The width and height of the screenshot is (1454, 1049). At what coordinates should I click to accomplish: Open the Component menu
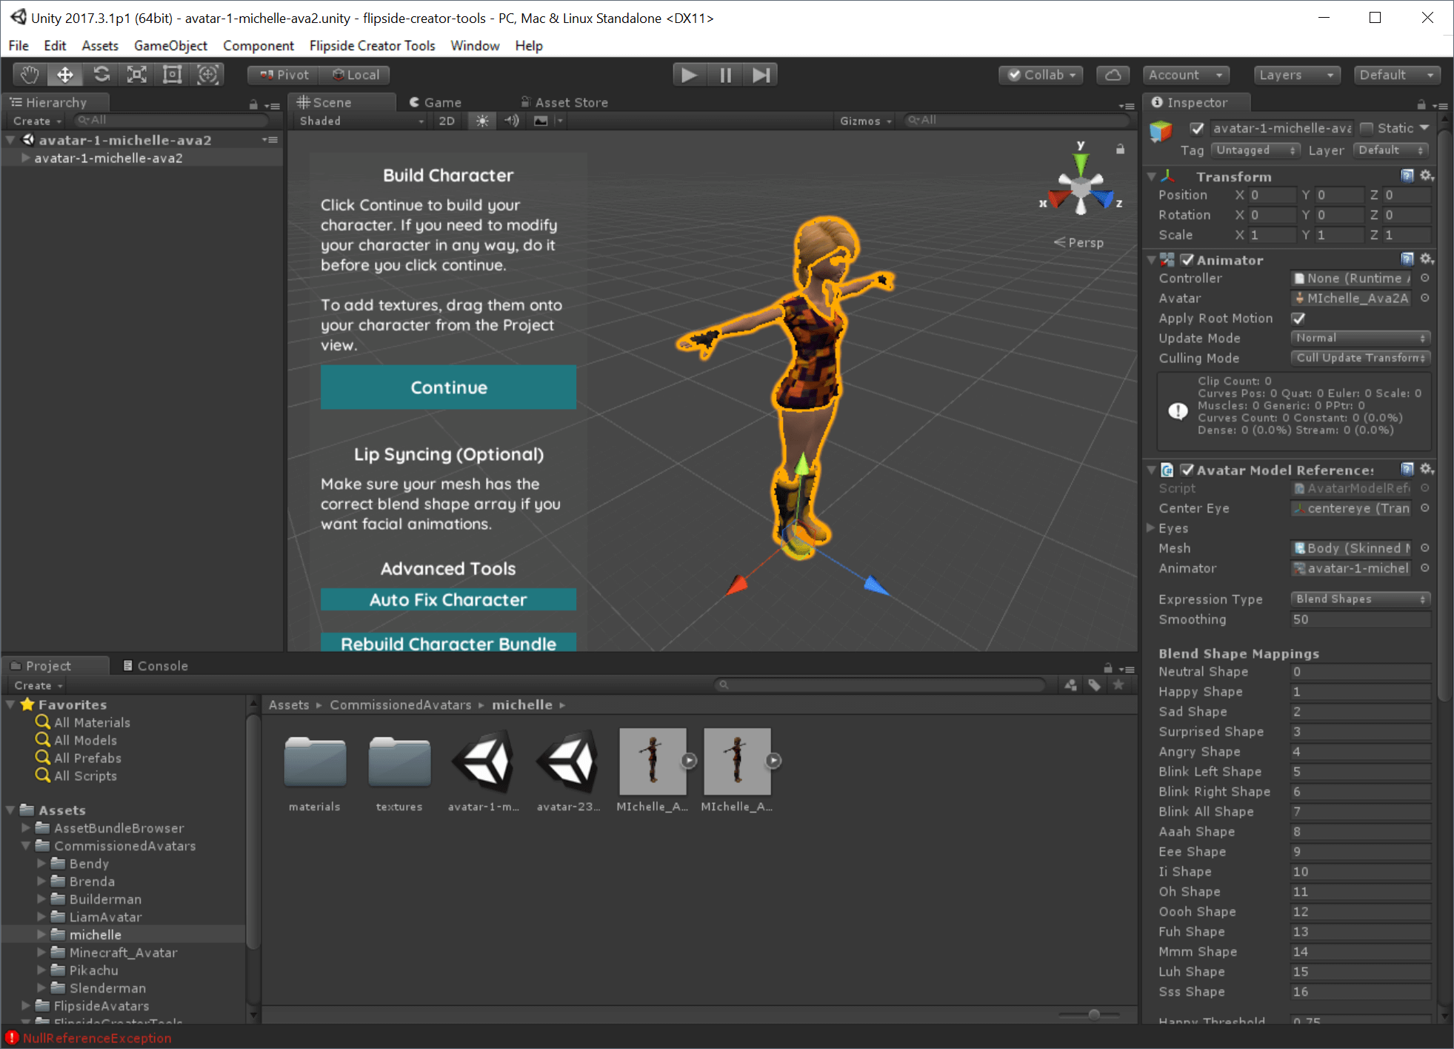pyautogui.click(x=258, y=45)
